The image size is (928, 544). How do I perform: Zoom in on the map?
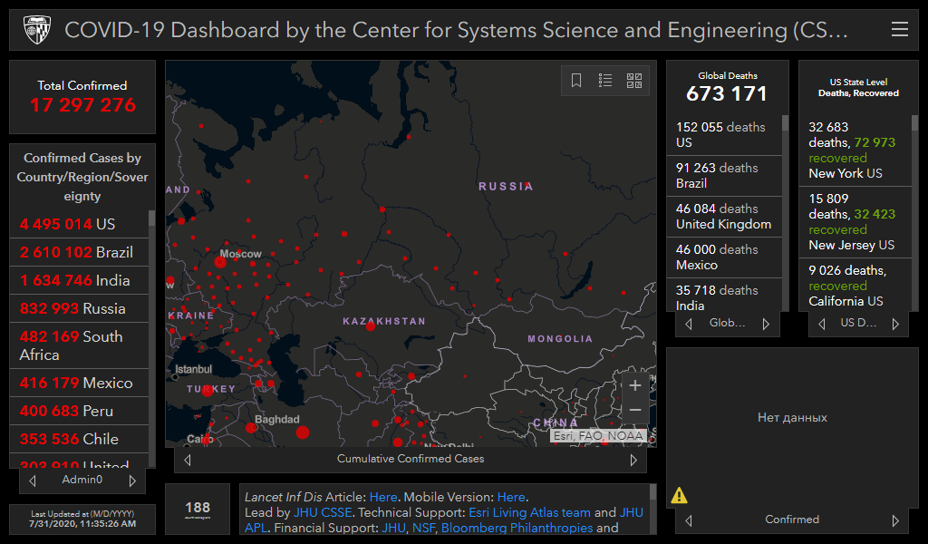[x=635, y=386]
